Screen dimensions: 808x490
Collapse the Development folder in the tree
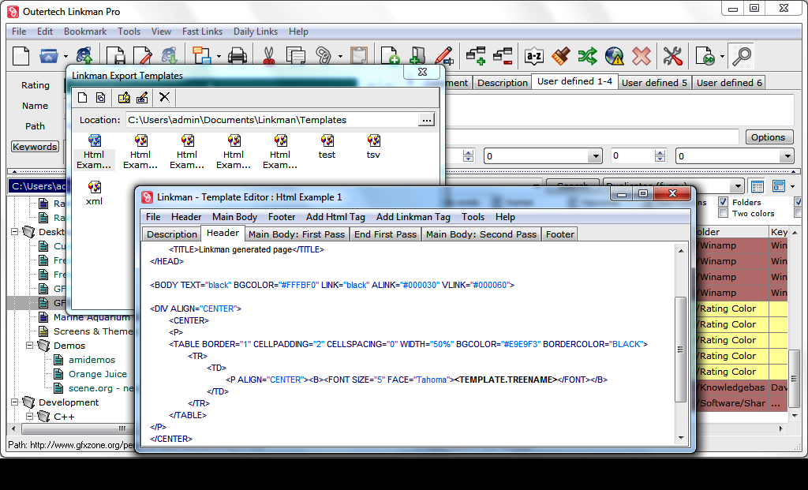click(15, 402)
